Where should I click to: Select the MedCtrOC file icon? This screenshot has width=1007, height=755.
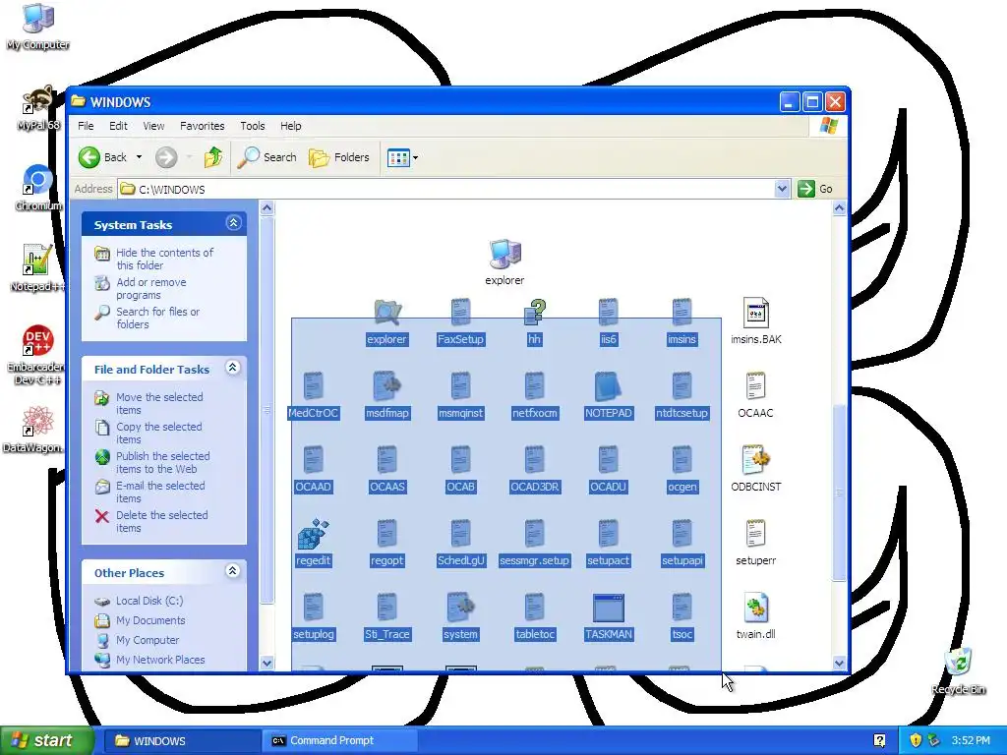tap(314, 386)
